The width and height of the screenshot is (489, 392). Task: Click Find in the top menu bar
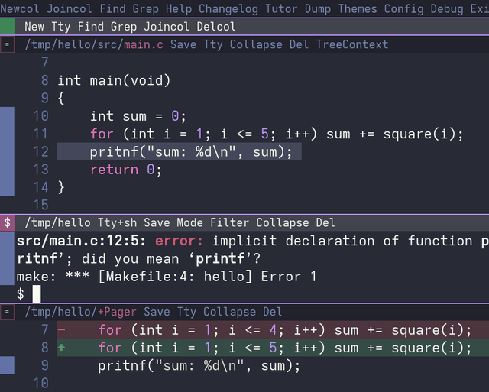[x=112, y=8]
